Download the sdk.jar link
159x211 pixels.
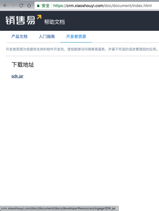[17, 76]
